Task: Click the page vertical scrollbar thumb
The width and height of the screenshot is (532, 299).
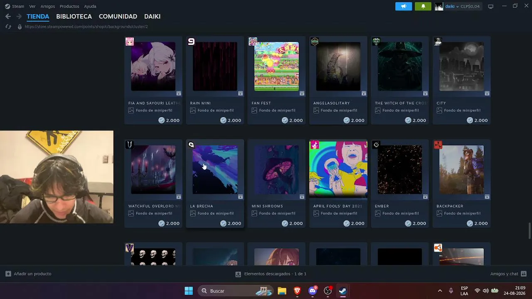Action: (x=530, y=230)
